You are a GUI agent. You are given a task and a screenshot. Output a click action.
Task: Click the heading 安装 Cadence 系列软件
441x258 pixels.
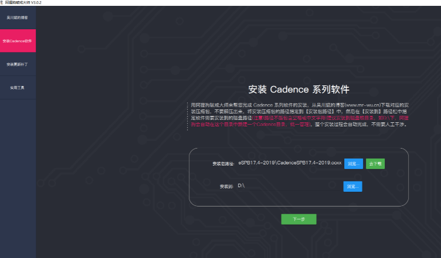pos(298,90)
